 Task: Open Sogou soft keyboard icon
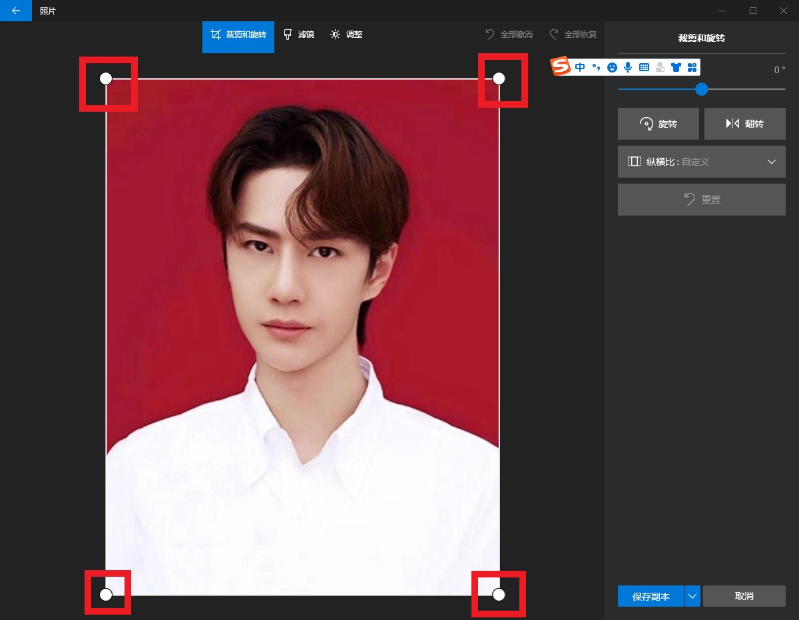644,67
